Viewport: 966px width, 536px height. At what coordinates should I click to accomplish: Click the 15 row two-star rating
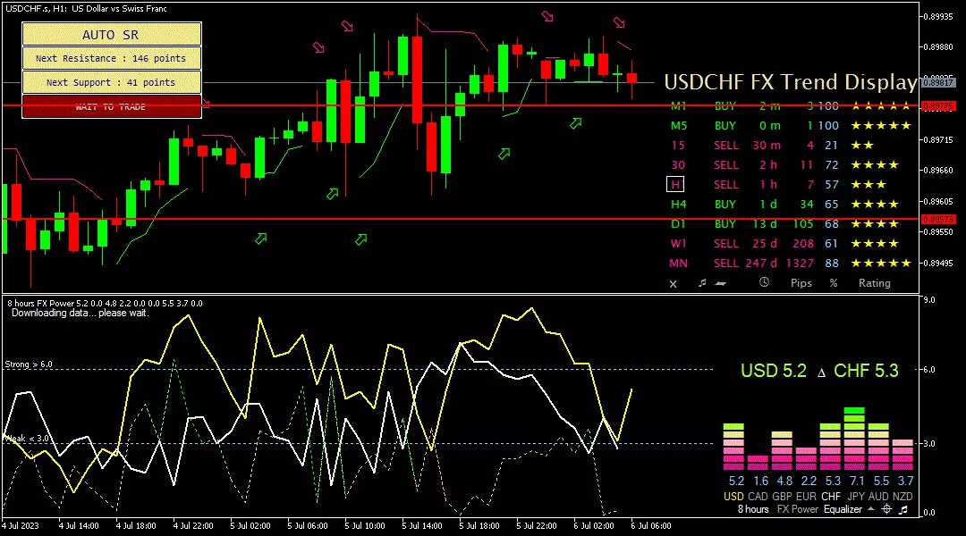click(x=862, y=146)
